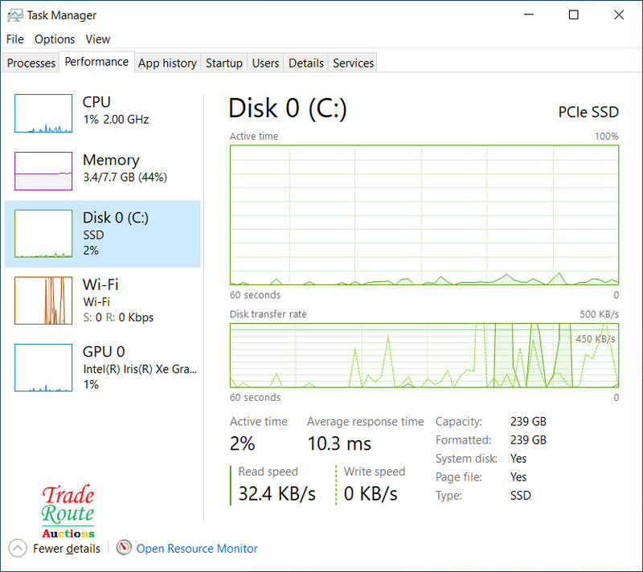Click the CPU usage mini graph thumbnail
This screenshot has height=572, width=643.
pos(43,113)
